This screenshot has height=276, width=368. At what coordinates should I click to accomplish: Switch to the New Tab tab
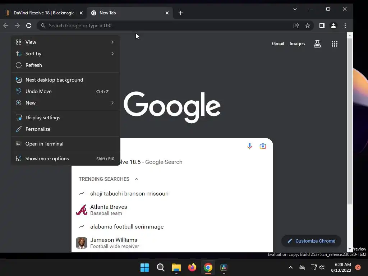click(130, 13)
